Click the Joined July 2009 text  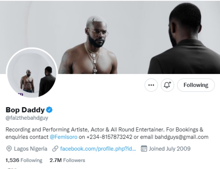169,149
